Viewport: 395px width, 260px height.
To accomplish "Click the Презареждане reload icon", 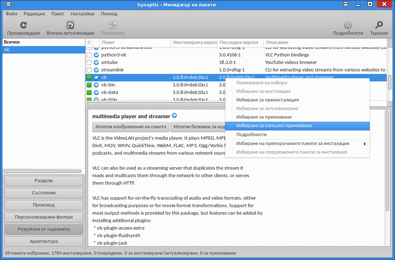I will (x=24, y=25).
